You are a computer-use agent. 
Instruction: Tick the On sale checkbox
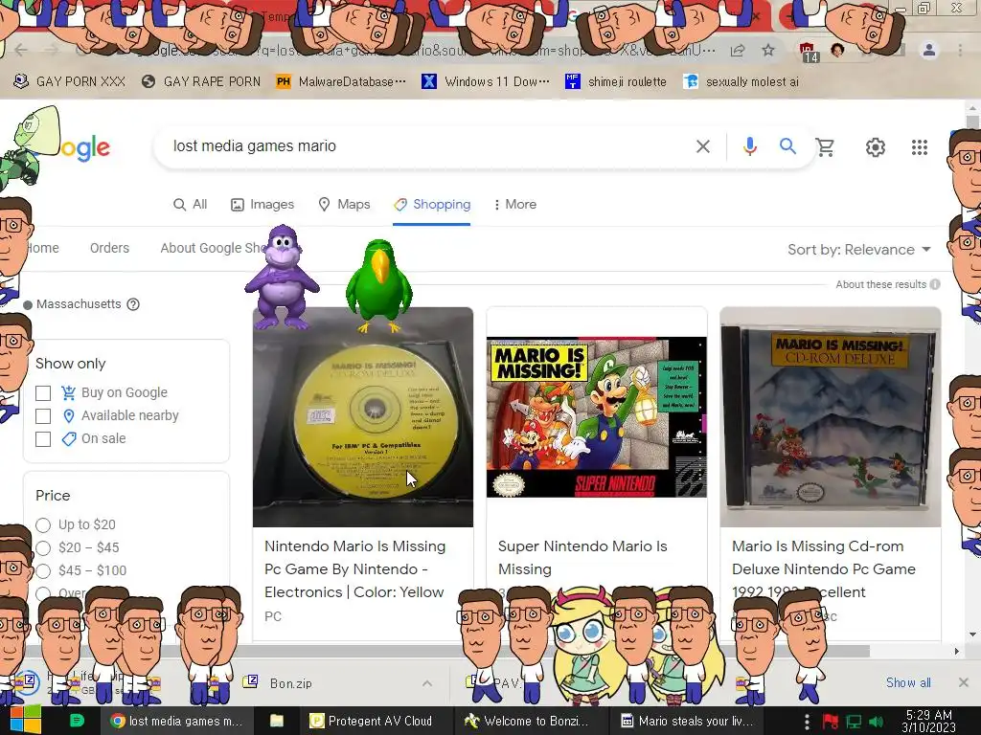[x=43, y=439]
